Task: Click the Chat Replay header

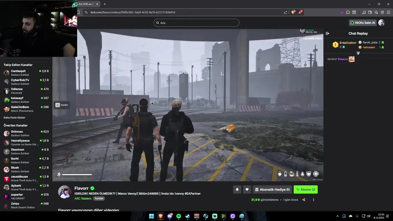Action: (x=358, y=33)
